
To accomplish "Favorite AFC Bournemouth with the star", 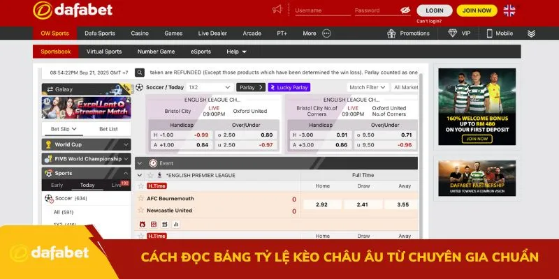I will [140, 198].
